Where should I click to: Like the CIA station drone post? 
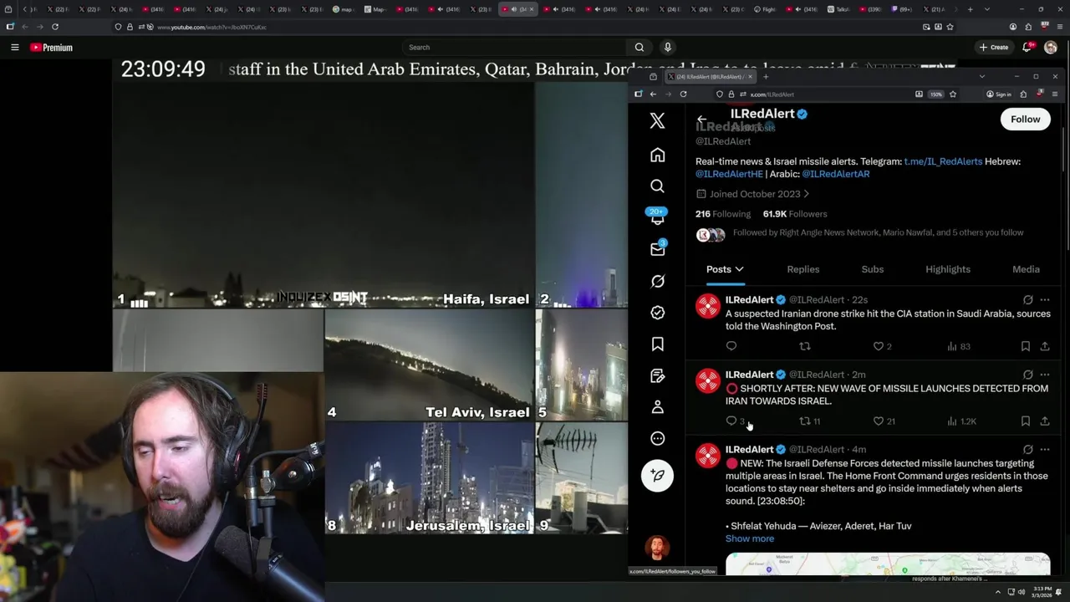click(878, 346)
